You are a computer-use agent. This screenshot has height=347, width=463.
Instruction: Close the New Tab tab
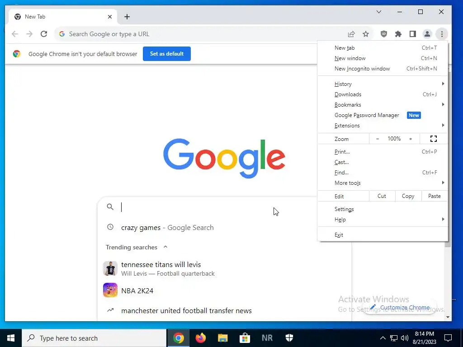coord(110,17)
